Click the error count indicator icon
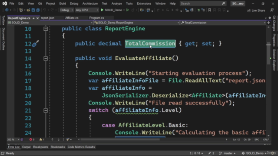The width and height of the screenshot is (278, 156). [32, 140]
